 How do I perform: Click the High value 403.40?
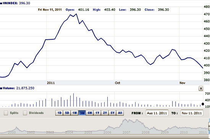110,10
